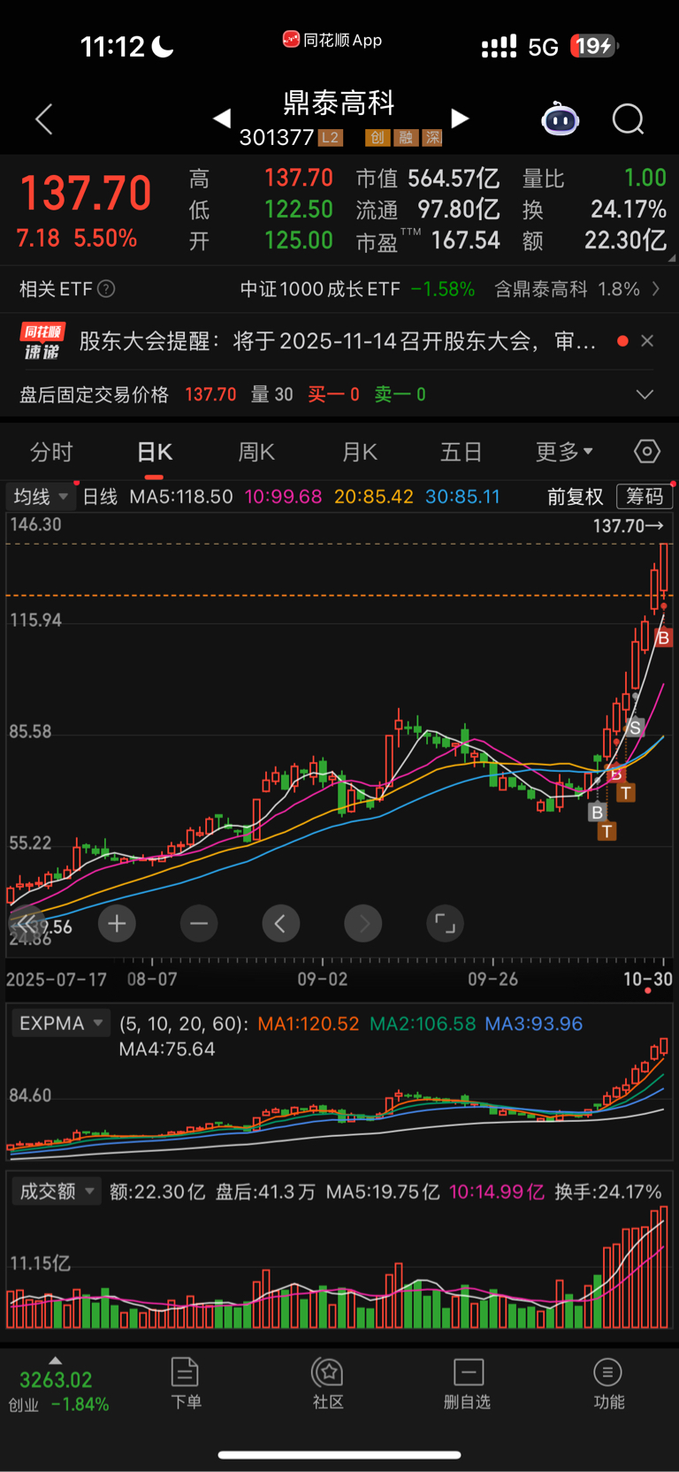The image size is (679, 1472).
Task: Switch to 分时 tab
Action: pos(51,453)
